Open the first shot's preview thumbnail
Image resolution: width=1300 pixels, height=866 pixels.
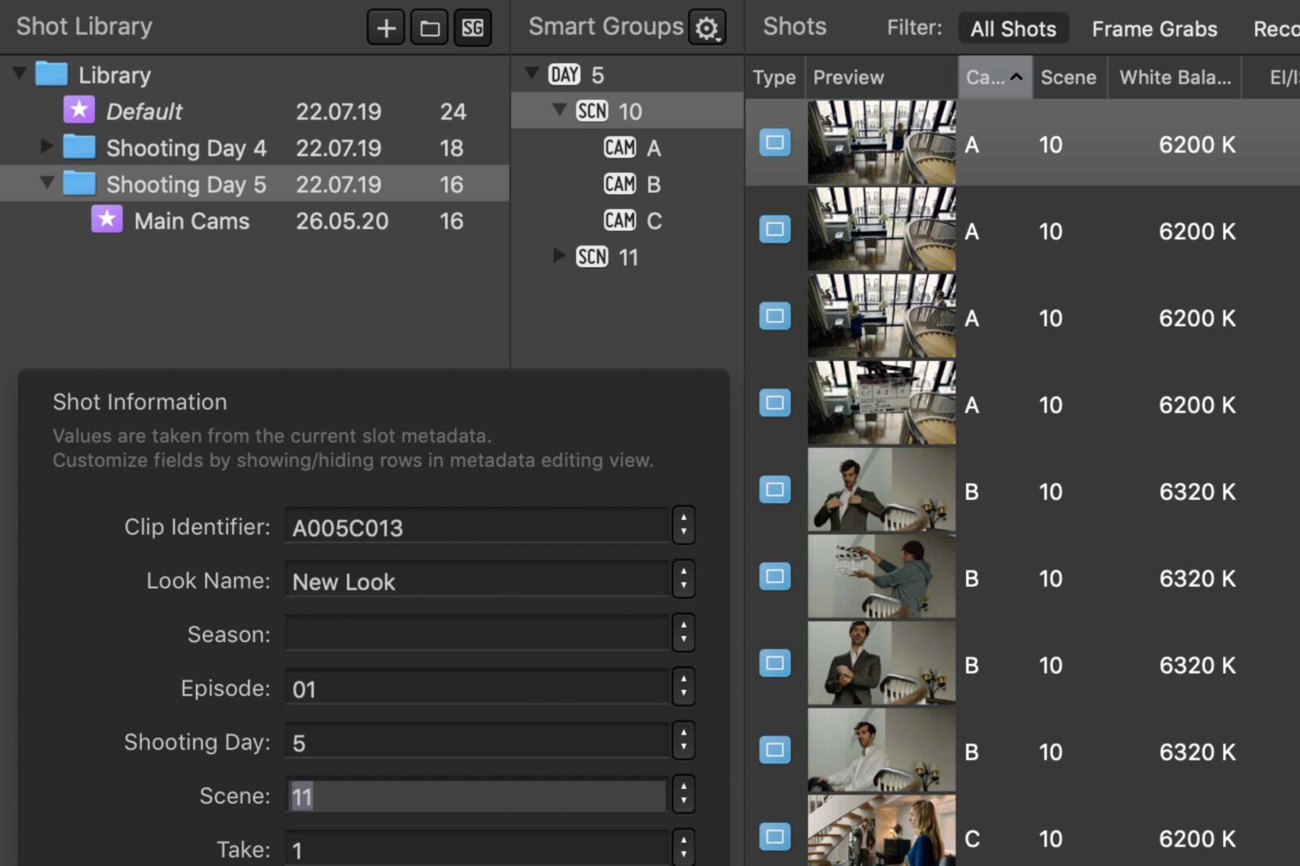(881, 143)
